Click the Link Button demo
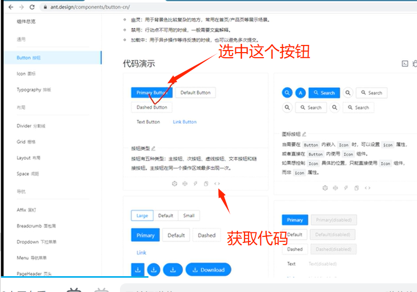This screenshot has width=417, height=292. (185, 122)
